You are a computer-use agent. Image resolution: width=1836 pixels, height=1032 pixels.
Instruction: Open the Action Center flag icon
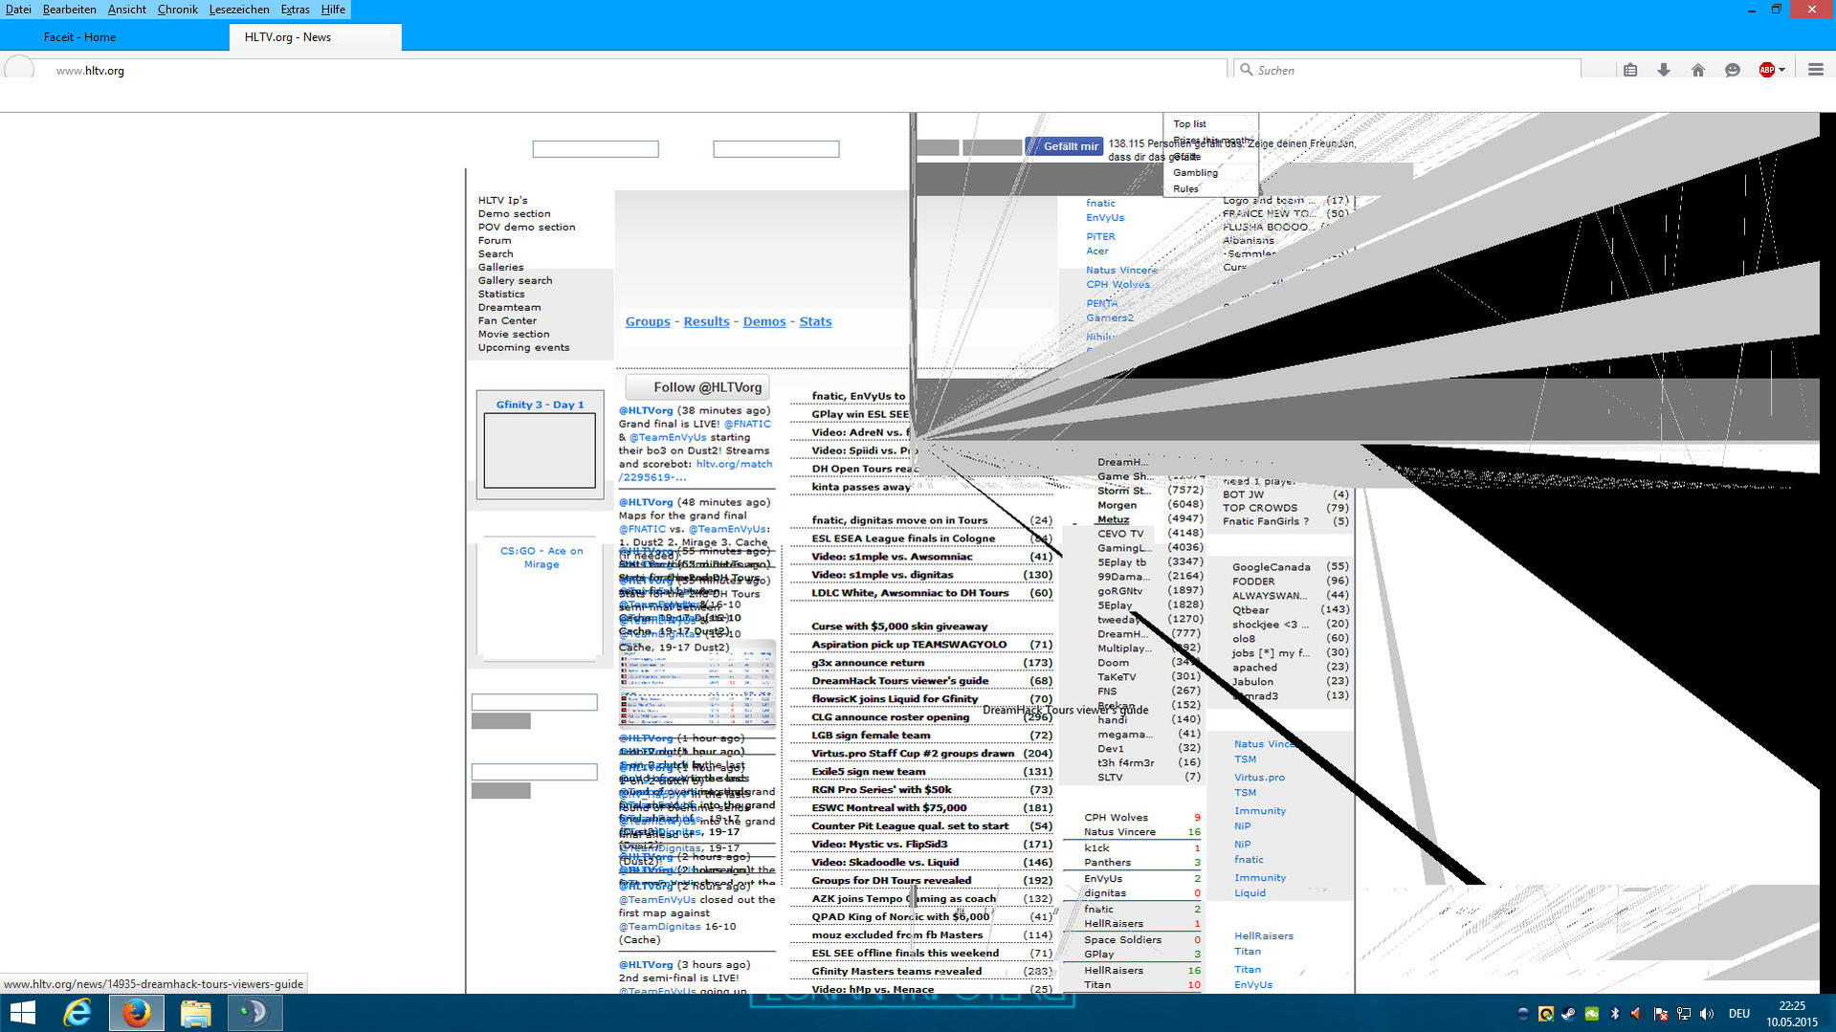pos(1660,1014)
